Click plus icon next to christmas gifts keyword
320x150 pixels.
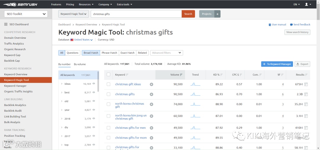pyautogui.click(x=151, y=94)
